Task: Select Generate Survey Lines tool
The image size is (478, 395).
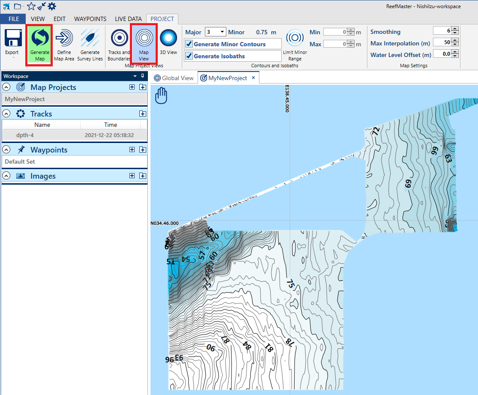Action: [90, 39]
